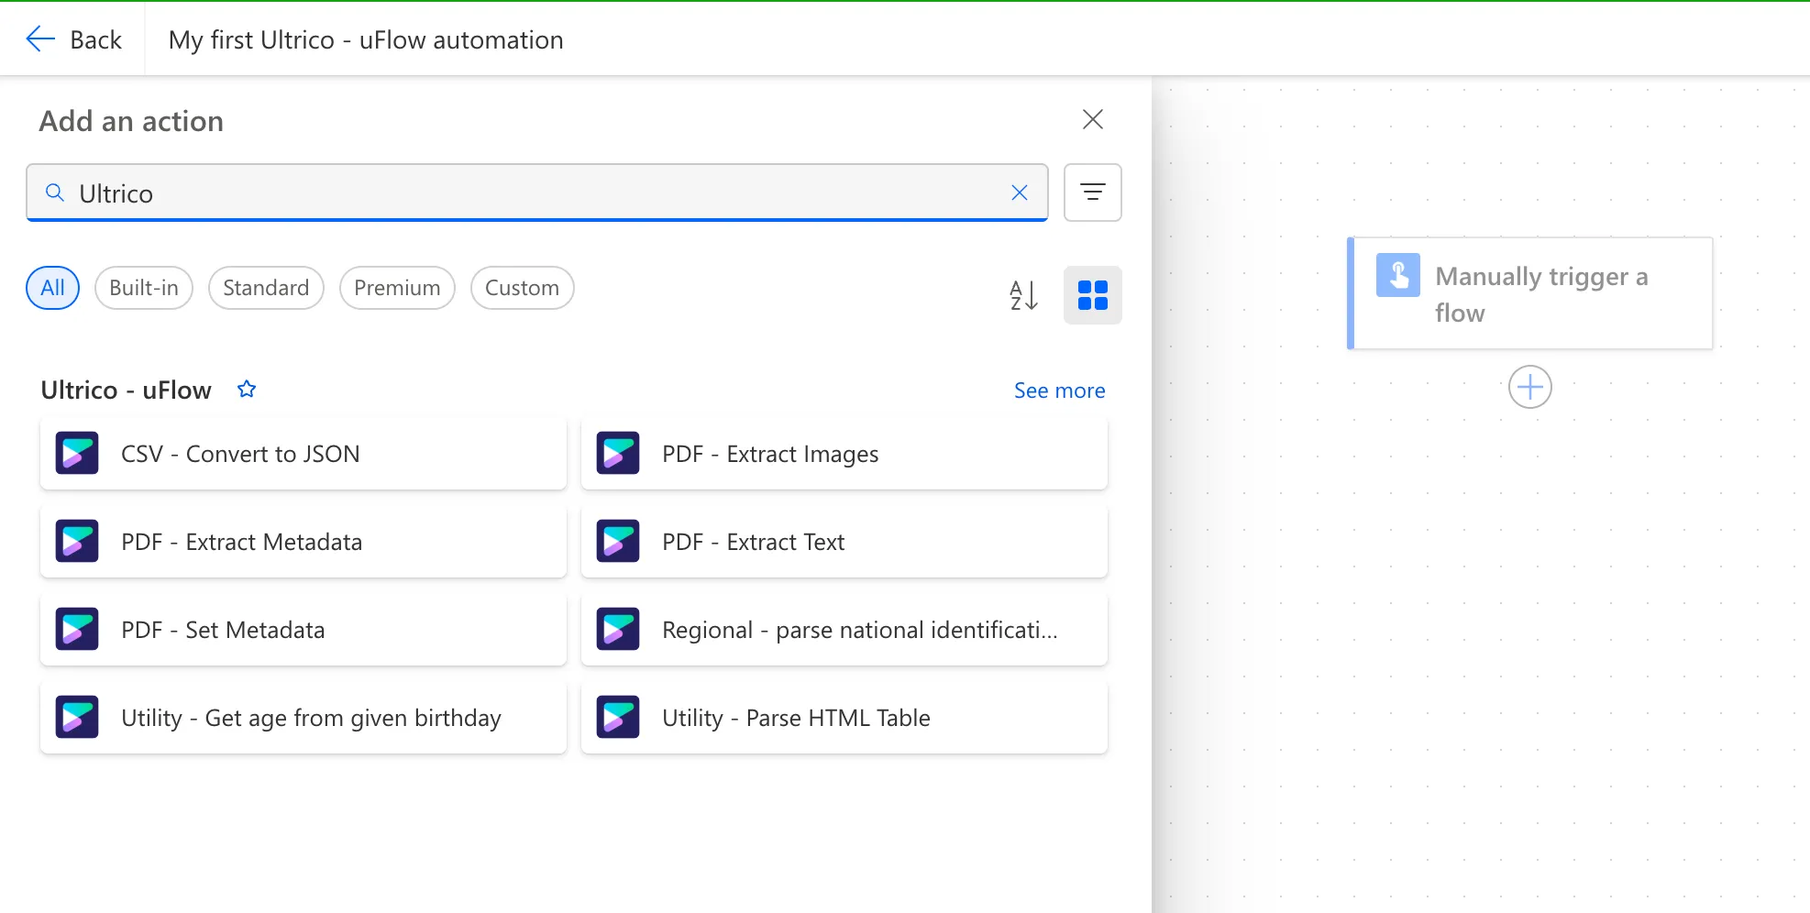This screenshot has height=913, width=1810.
Task: Clear the Ultrico search text
Action: [x=1019, y=192]
